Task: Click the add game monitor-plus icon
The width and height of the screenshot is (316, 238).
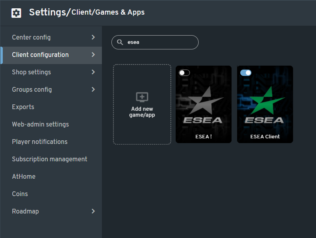Action: [142, 97]
